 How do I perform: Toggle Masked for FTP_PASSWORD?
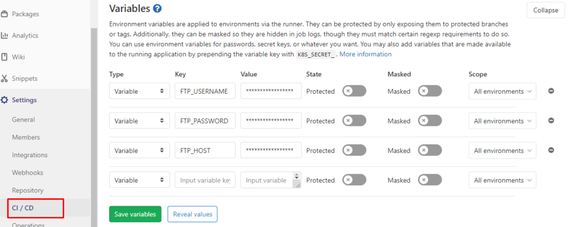[x=430, y=121]
